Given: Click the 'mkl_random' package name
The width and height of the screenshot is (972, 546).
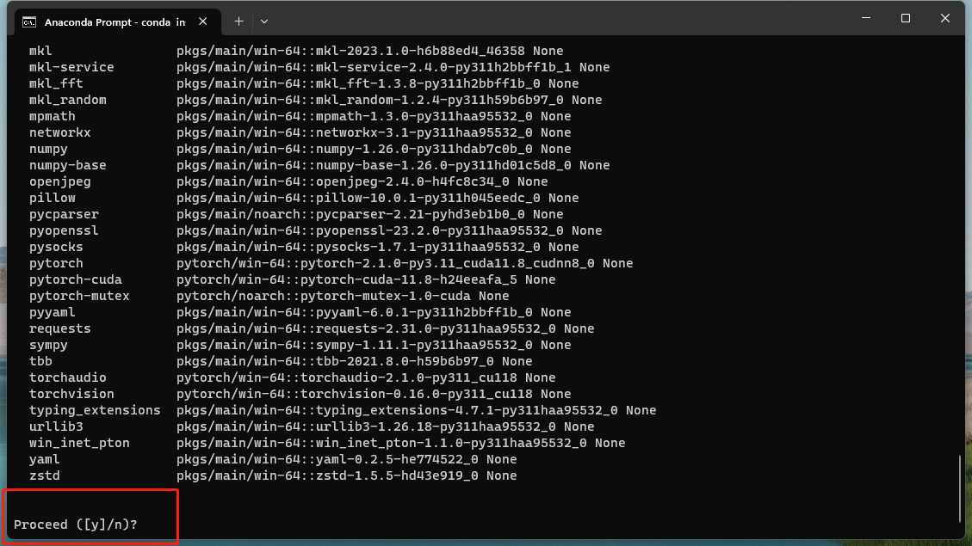Looking at the screenshot, I should pyautogui.click(x=67, y=100).
